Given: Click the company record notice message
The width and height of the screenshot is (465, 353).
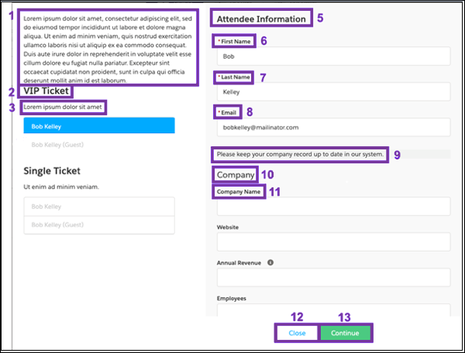Looking at the screenshot, I should (300, 154).
